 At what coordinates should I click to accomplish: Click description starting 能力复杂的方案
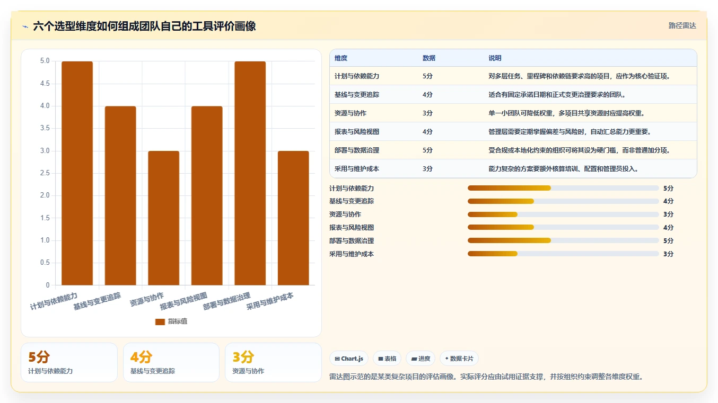563,169
